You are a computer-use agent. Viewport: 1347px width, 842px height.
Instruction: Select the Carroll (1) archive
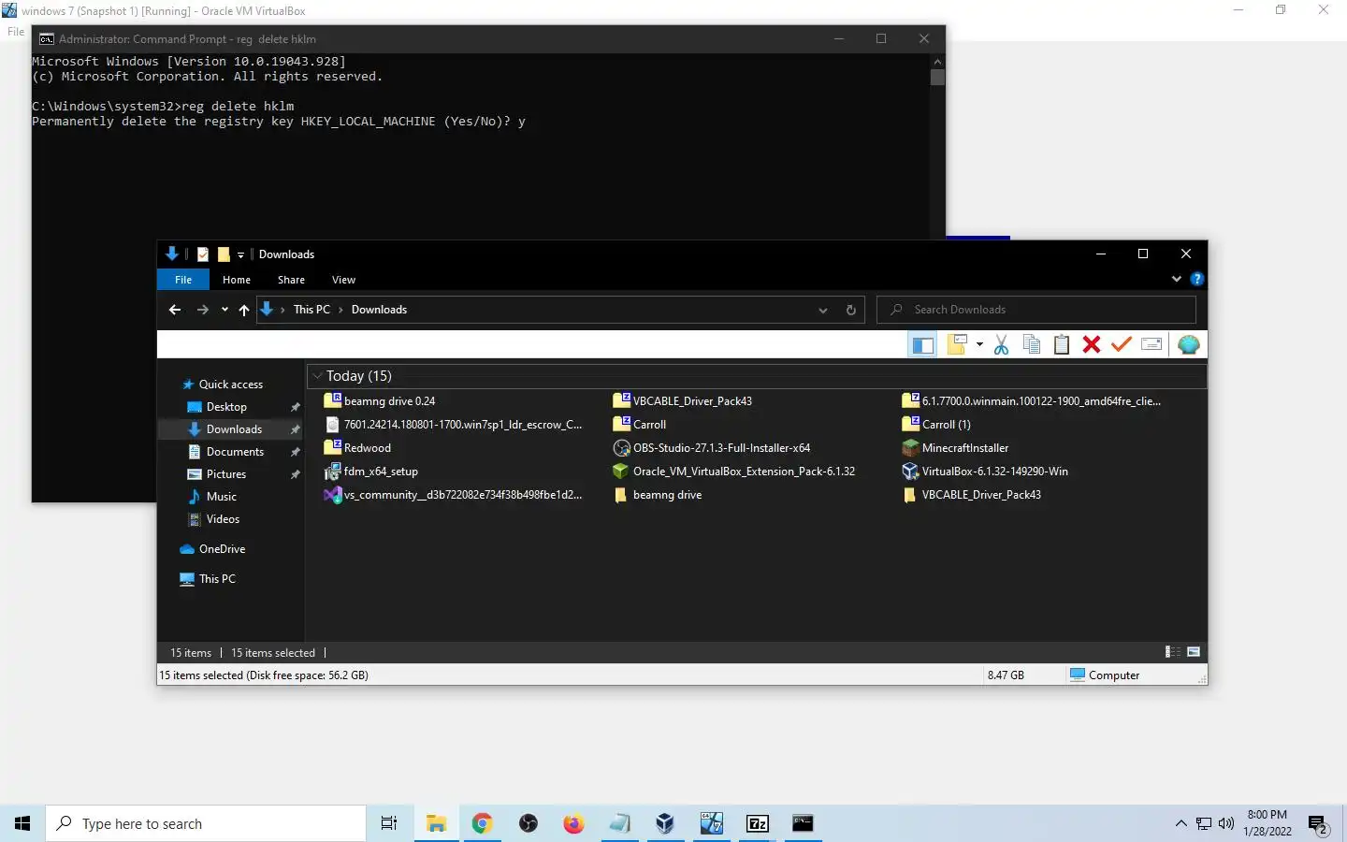pyautogui.click(x=936, y=425)
